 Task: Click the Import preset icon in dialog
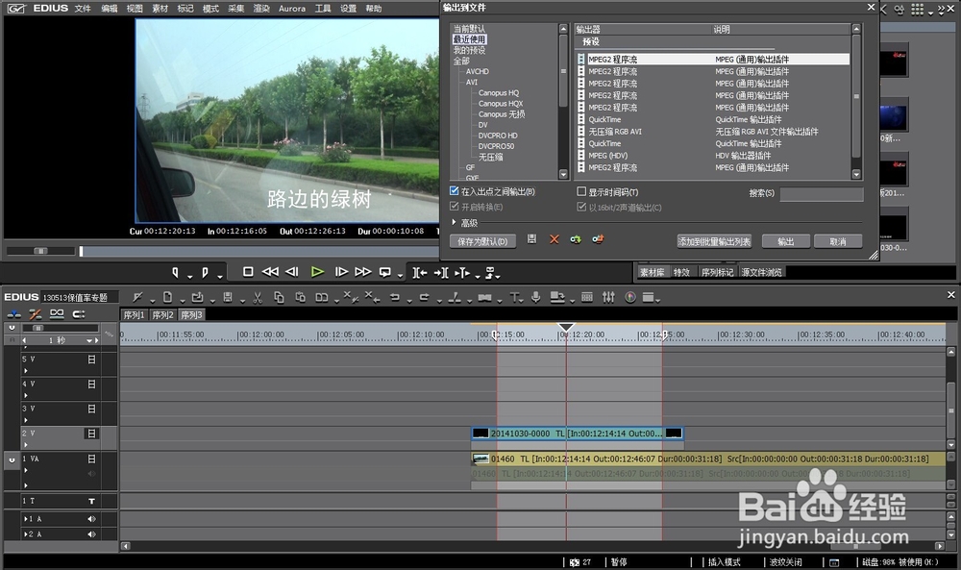click(x=576, y=239)
